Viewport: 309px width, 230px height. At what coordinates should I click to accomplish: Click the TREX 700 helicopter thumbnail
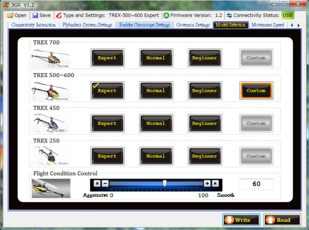click(x=51, y=58)
